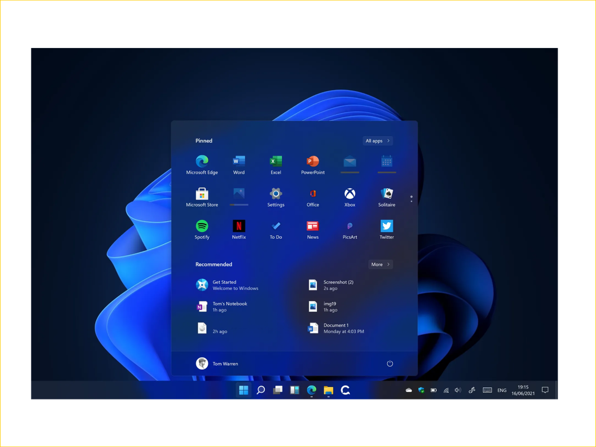Viewport: 596px width, 447px height.
Task: Open Widgets from the taskbar
Action: tap(294, 389)
